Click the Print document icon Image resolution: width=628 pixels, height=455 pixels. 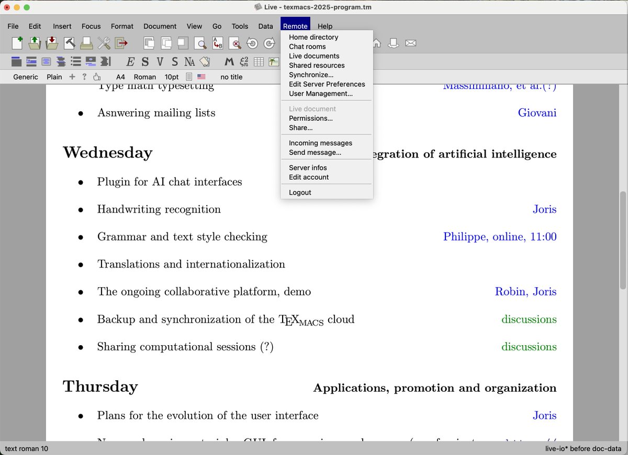[86, 43]
